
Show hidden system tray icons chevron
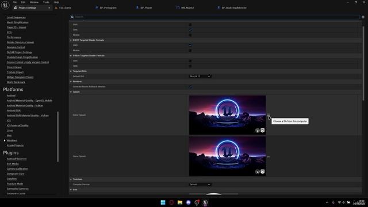coord(327,202)
